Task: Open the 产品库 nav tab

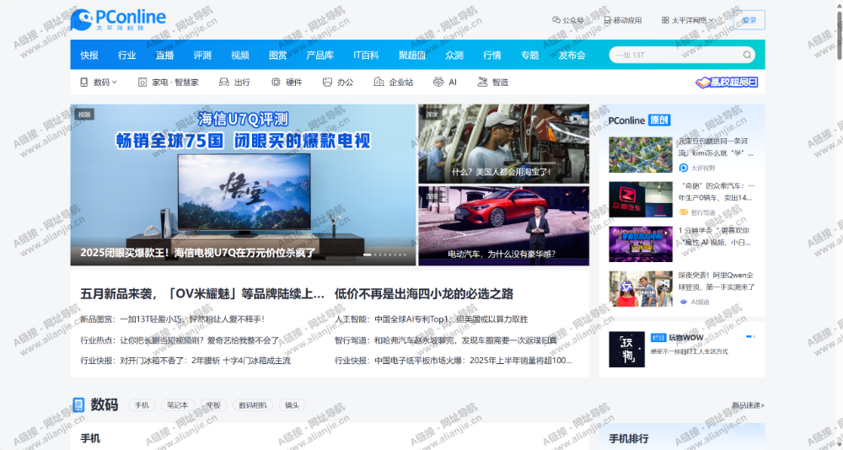Action: point(319,55)
